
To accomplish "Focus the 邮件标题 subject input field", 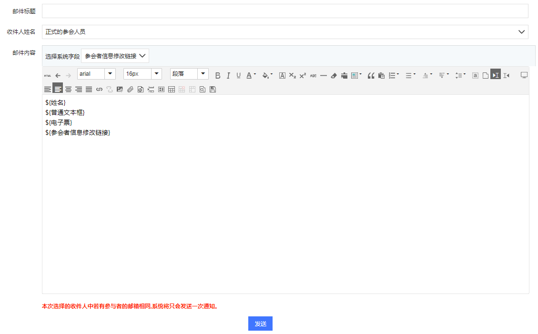I will [285, 11].
